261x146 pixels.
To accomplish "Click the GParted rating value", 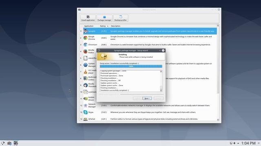I will 104,119.
